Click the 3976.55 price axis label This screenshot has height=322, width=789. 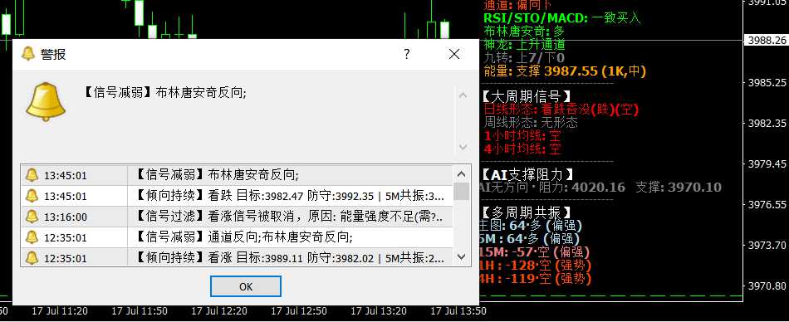click(x=767, y=204)
